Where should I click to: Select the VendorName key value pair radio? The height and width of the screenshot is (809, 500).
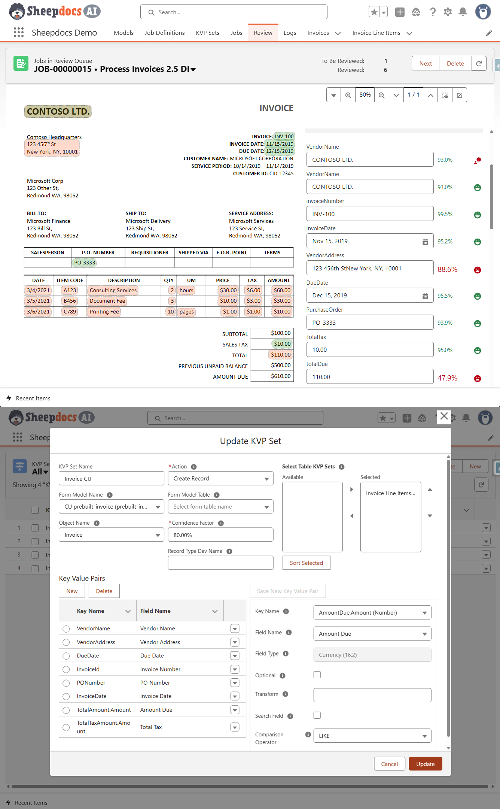66,628
